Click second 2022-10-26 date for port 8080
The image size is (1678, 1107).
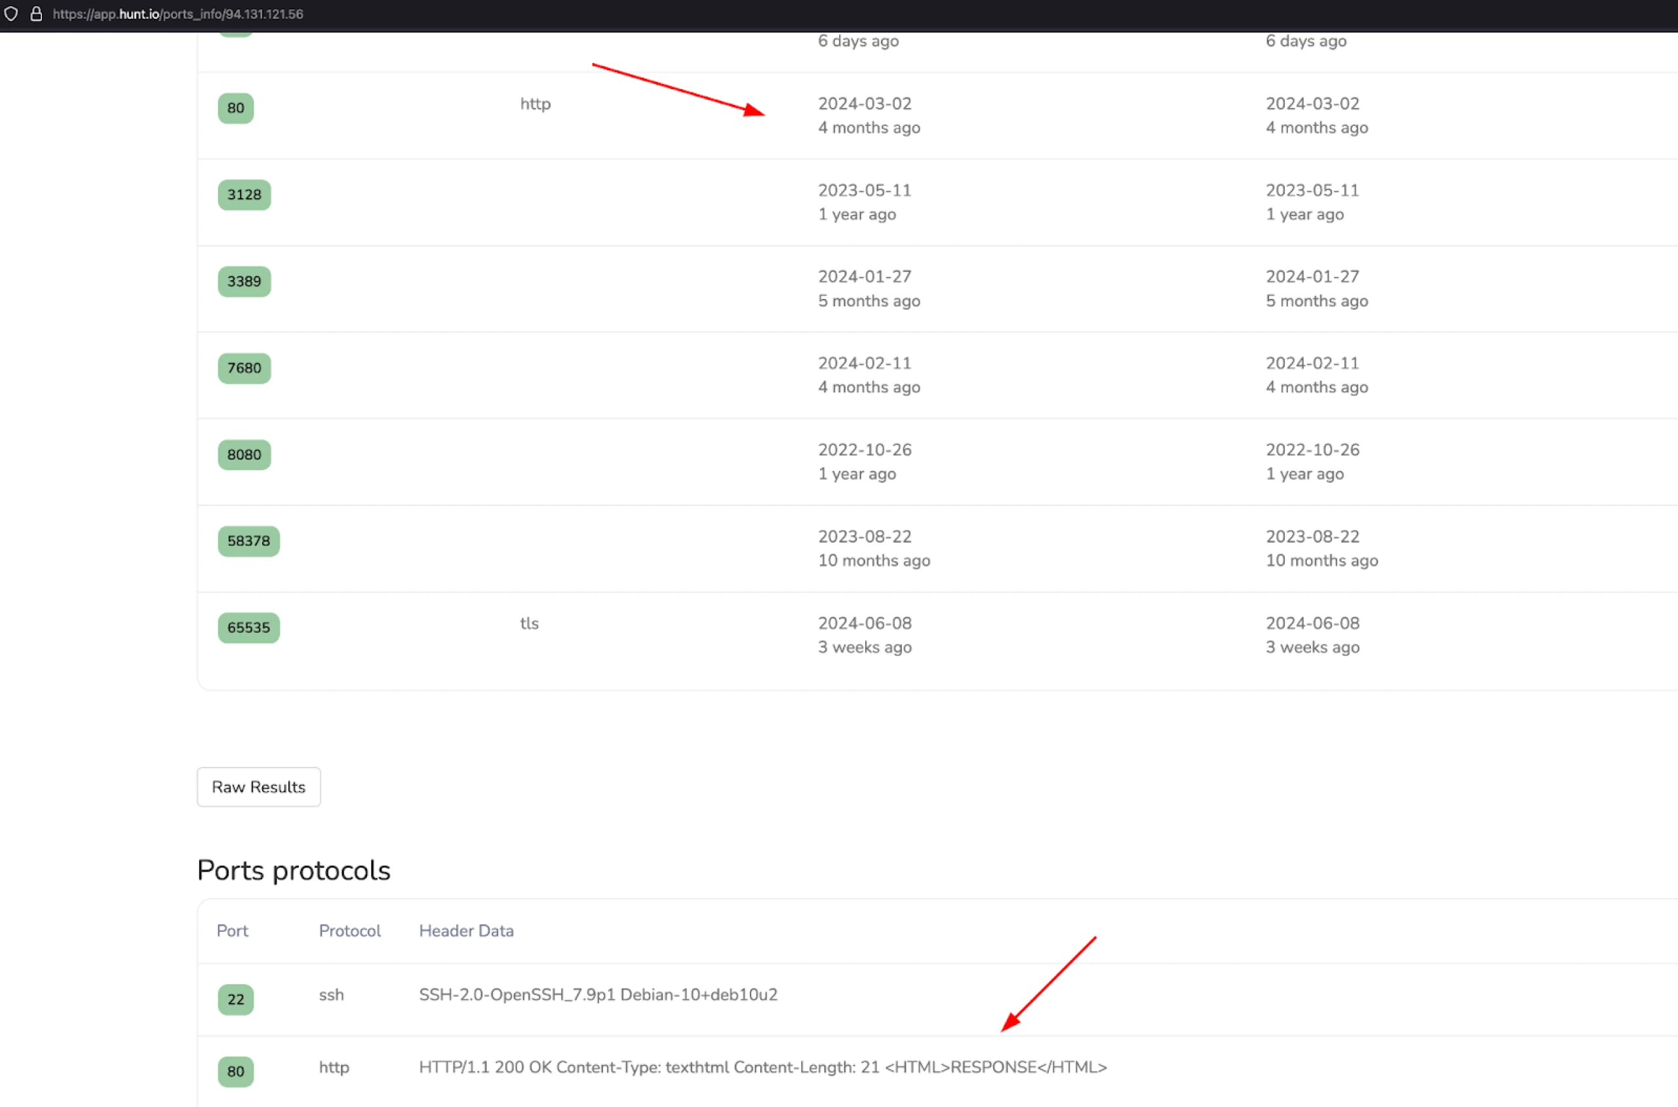tap(1312, 450)
